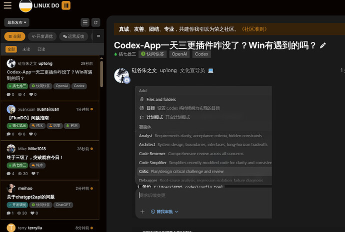345x232 pixels.
Task: Click the plus add button in composer
Action: 142,212
